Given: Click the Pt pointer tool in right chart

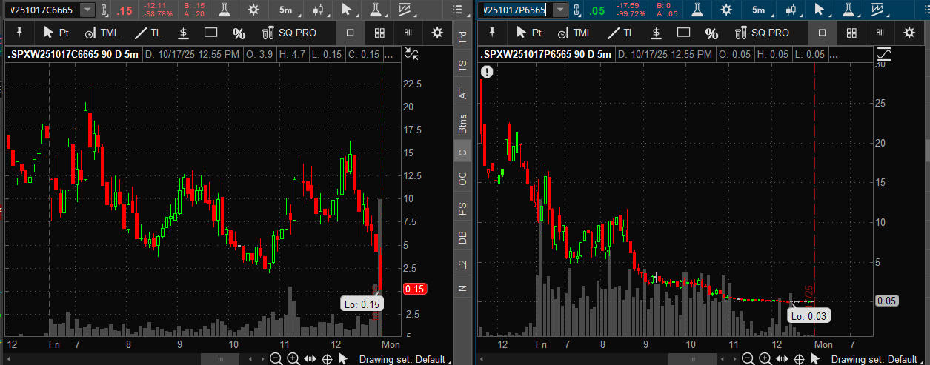Looking at the screenshot, I should click(529, 33).
